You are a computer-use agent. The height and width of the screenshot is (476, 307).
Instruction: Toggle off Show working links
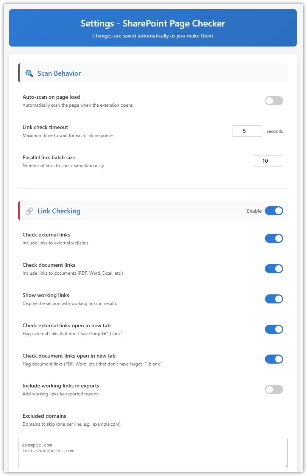[x=274, y=299]
